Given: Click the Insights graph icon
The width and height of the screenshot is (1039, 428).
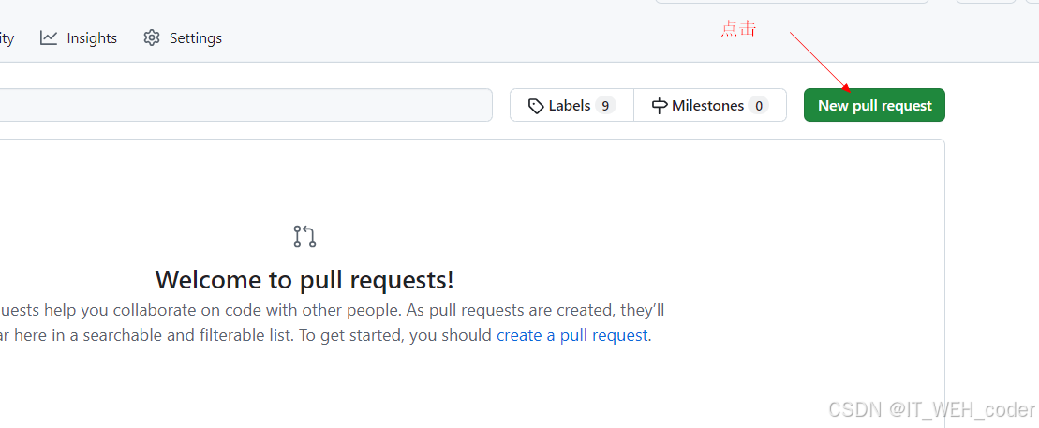Looking at the screenshot, I should (x=49, y=37).
